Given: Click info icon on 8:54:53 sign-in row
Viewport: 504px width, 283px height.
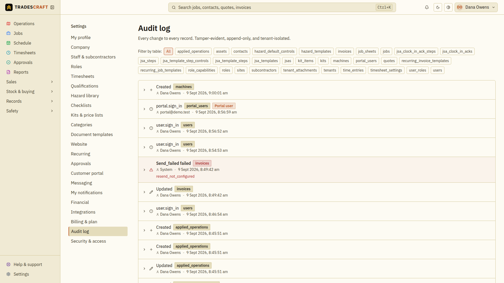Looking at the screenshot, I should pyautogui.click(x=151, y=147).
